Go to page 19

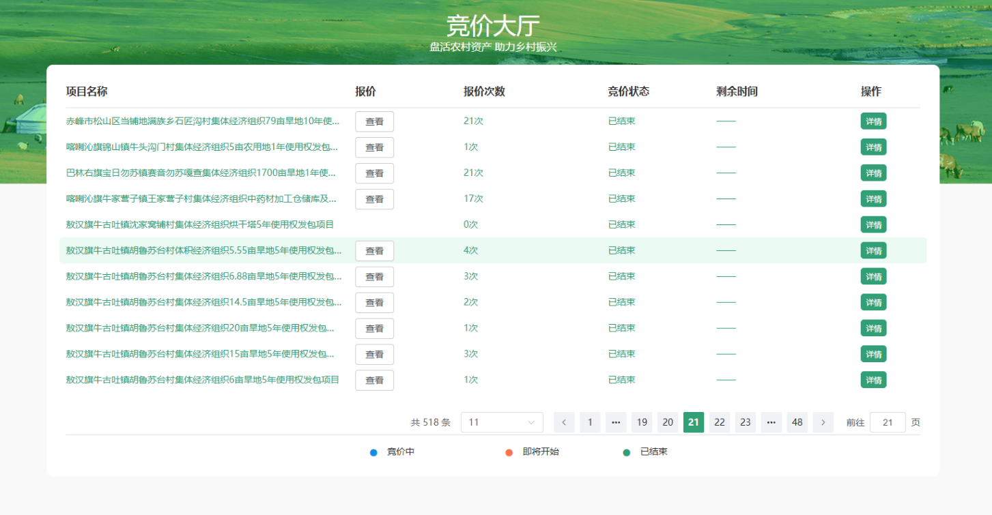[x=642, y=422]
